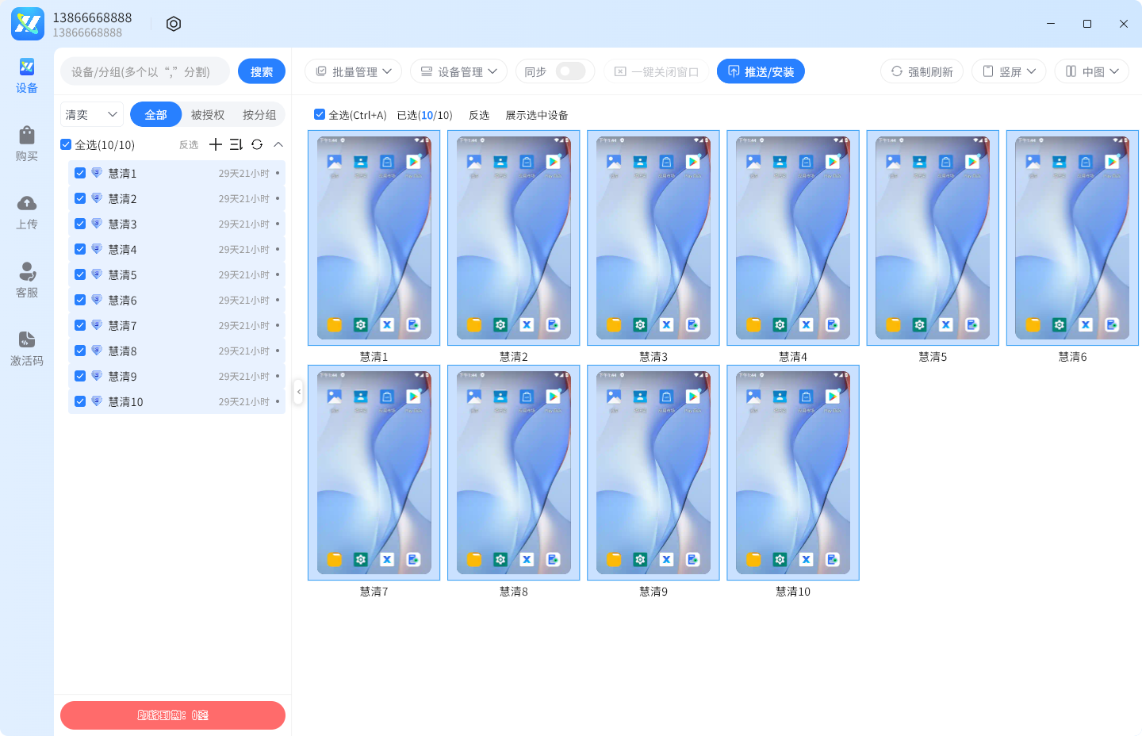Click the 搜索 search button

262,71
